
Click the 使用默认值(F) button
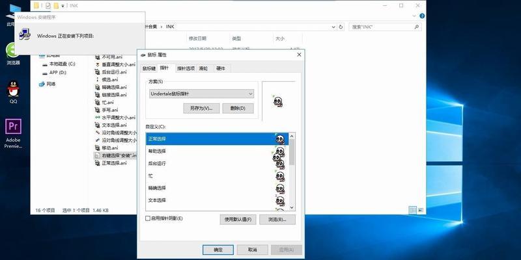tap(238, 220)
